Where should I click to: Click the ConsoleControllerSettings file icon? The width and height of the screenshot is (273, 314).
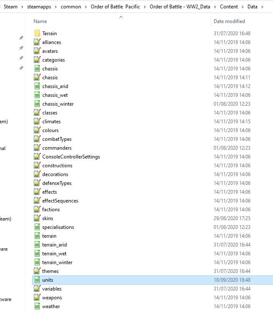[37, 157]
